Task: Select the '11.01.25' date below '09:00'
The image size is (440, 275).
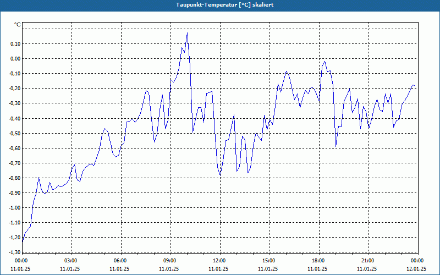Action: click(169, 268)
